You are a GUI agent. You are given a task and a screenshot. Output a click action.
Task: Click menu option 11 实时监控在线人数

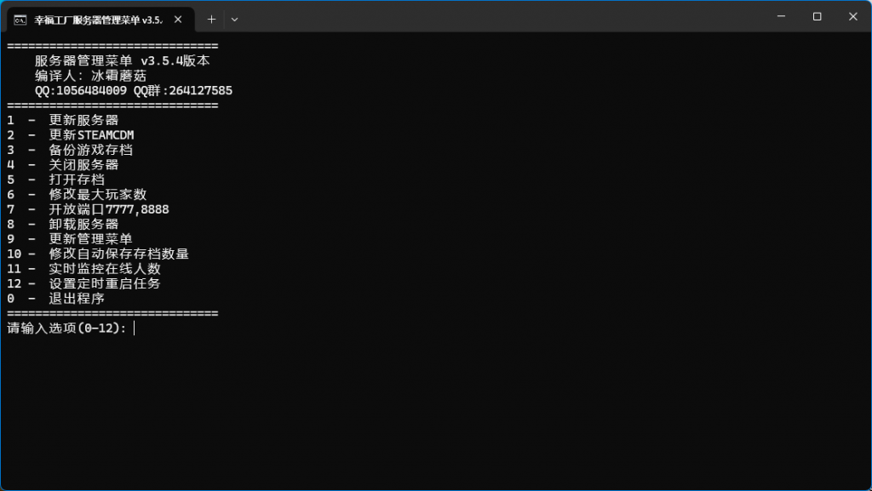(105, 269)
